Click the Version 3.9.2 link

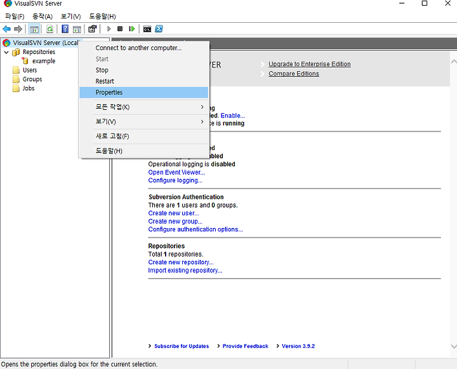[x=298, y=346]
